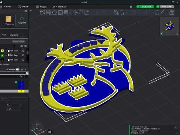This screenshot has height=135, width=180.
Task: Open printer settings gear icon in sidebar
Action: 25,11
